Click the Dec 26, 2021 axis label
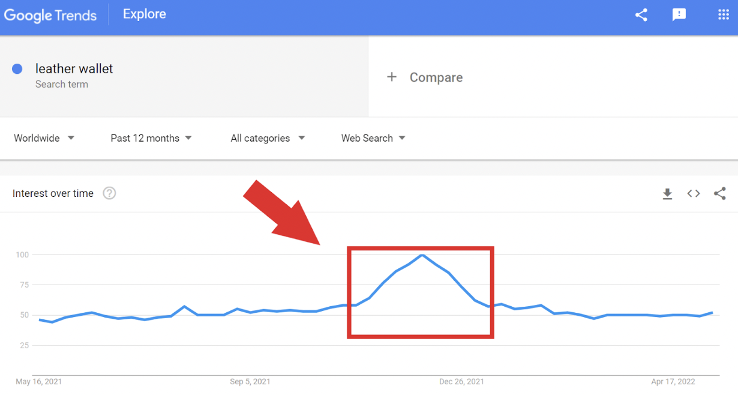This screenshot has height=395, width=738. 461,382
